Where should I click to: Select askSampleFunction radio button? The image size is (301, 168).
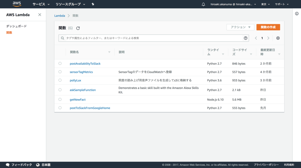pos(60,90)
